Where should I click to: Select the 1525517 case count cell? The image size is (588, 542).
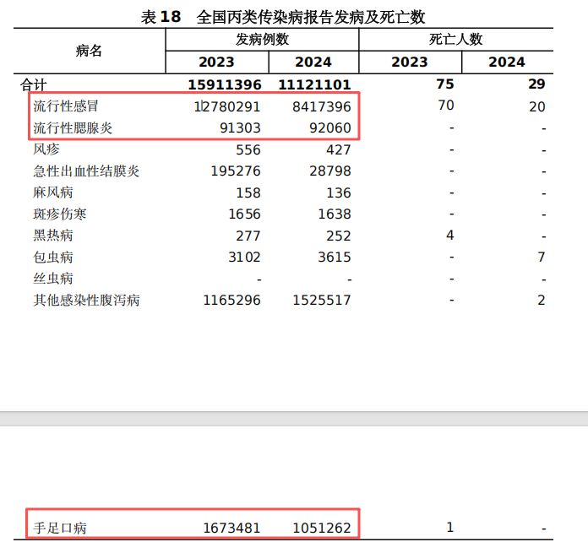point(322,301)
